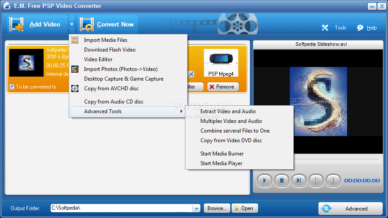Click the folder icon on Open button
The height and width of the screenshot is (218, 388).
pyautogui.click(x=236, y=208)
